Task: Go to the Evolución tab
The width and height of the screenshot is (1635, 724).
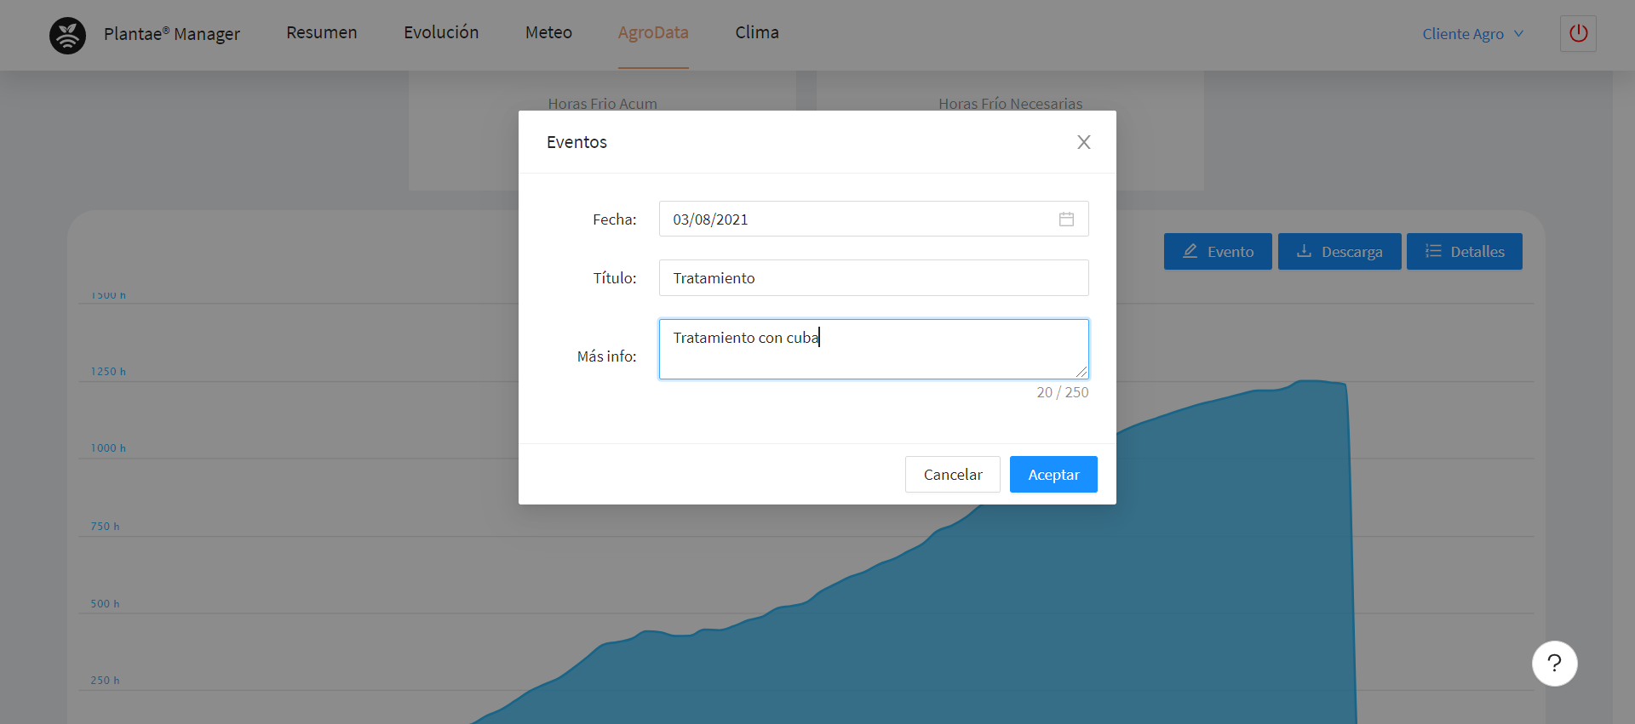Action: [x=441, y=32]
